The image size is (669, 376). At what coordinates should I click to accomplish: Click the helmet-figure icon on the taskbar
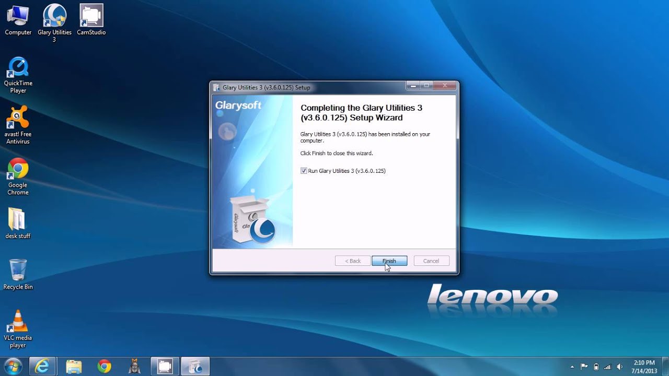(134, 367)
